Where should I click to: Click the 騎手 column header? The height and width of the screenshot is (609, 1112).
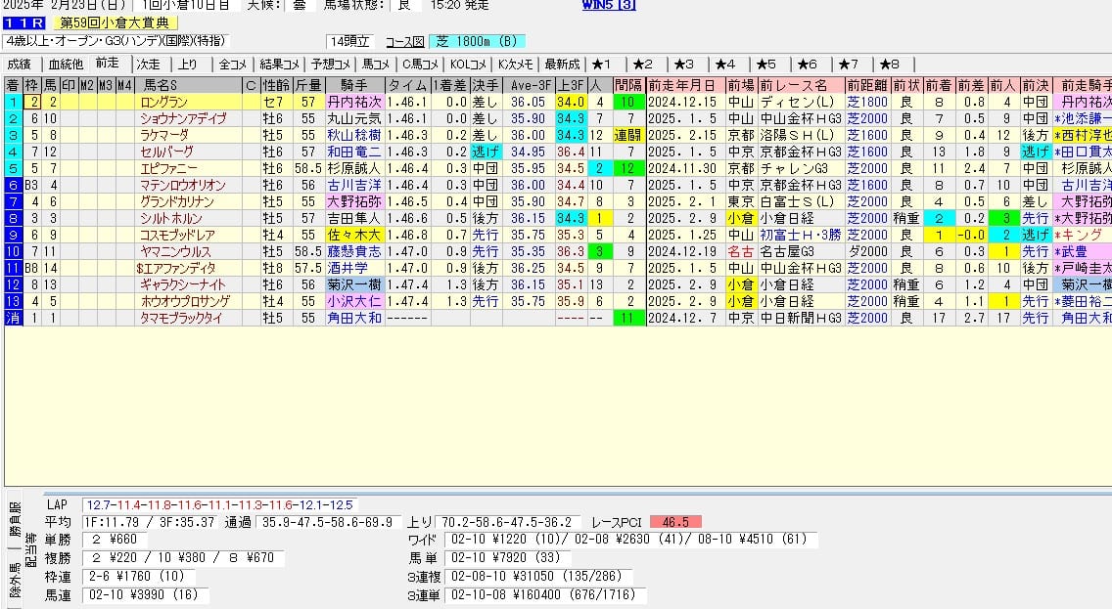353,85
